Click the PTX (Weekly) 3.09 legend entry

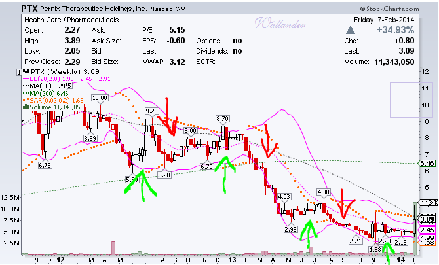pos(62,71)
